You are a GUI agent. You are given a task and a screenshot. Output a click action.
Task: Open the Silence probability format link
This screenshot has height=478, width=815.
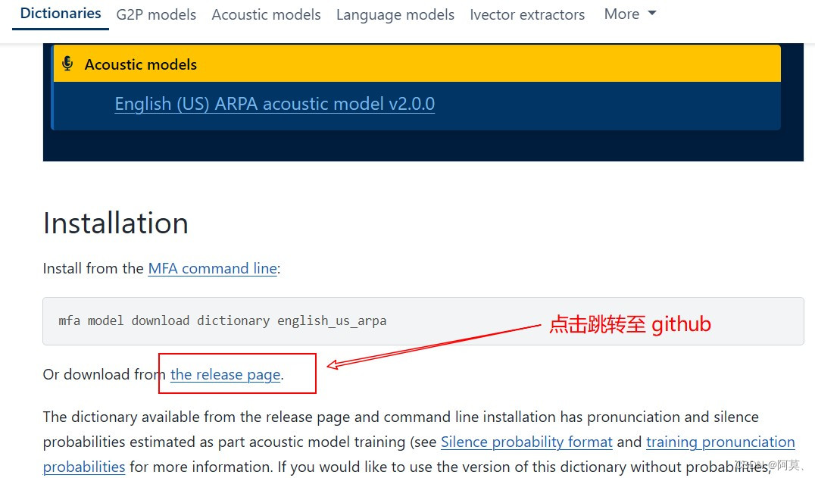point(526,442)
